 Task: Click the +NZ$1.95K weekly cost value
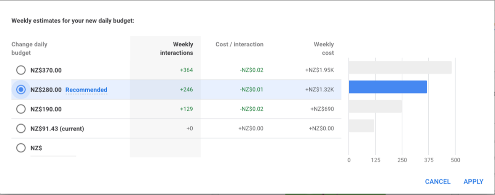pos(319,70)
